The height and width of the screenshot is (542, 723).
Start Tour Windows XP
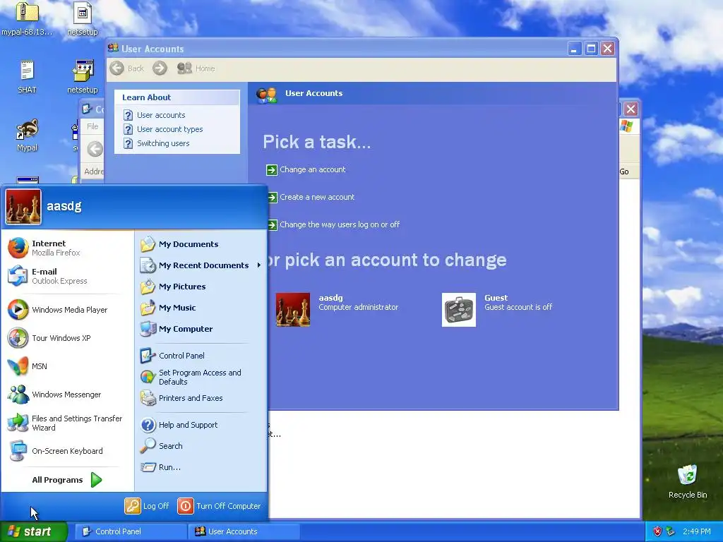pyautogui.click(x=49, y=338)
